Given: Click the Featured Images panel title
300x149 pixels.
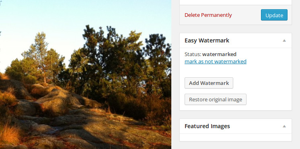Looking at the screenshot, I should click(x=207, y=126).
